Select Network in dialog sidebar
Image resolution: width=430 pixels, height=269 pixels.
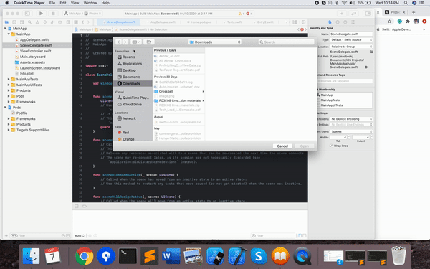[129, 118]
